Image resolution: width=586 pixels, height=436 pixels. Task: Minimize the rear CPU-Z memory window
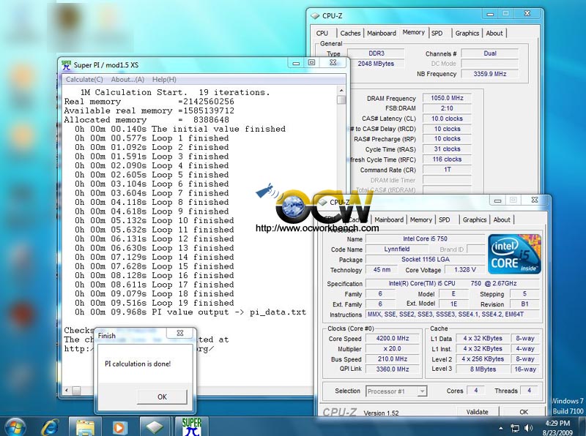[490, 14]
